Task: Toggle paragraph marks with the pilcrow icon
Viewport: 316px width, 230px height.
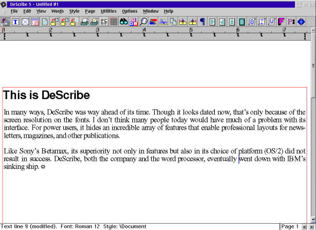Action: 202,22
